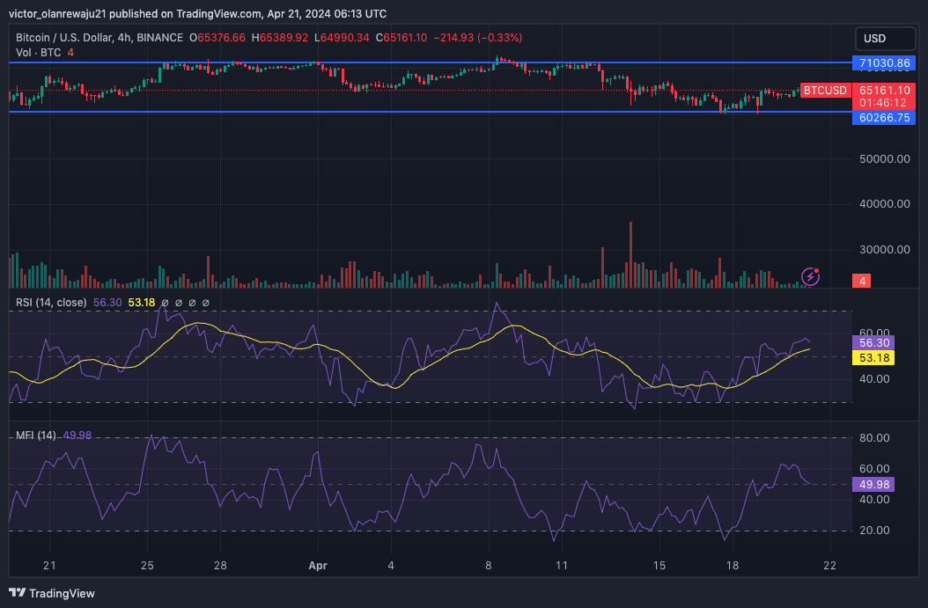Click the current price label 65161.10
The height and width of the screenshot is (608, 928).
(x=884, y=91)
